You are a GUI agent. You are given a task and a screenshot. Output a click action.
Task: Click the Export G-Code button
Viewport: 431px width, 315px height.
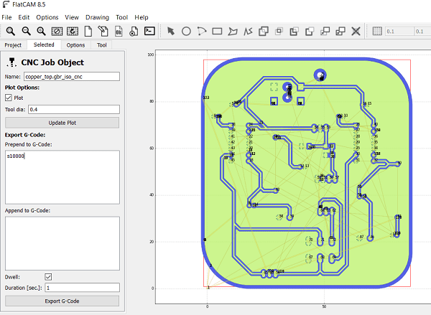(x=62, y=301)
